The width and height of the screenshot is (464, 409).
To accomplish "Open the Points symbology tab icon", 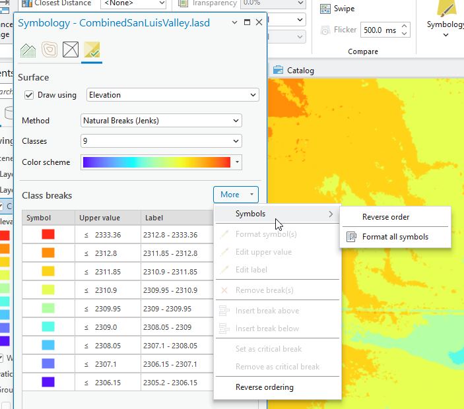I will point(28,50).
